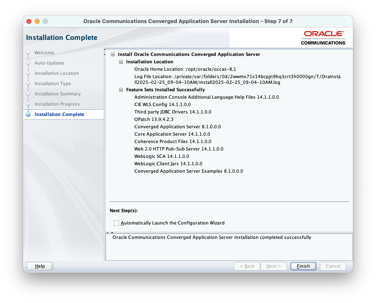The height and width of the screenshot is (303, 376).
Task: Go to Installation Location step in sidebar
Action: coord(56,73)
